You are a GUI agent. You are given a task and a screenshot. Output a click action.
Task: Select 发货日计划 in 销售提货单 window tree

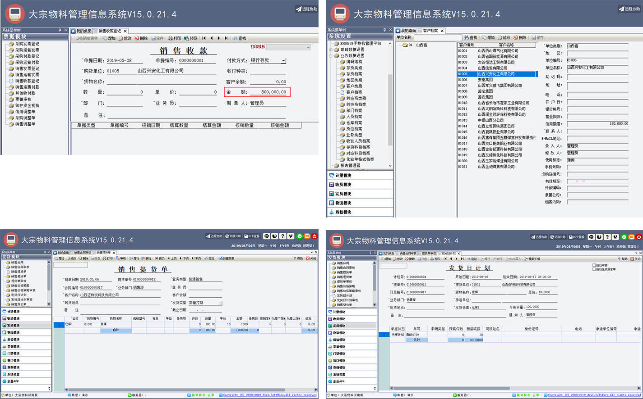pyautogui.click(x=19, y=295)
